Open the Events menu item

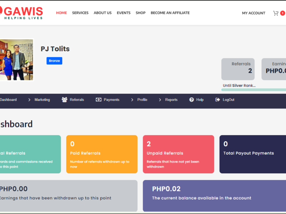[124, 13]
